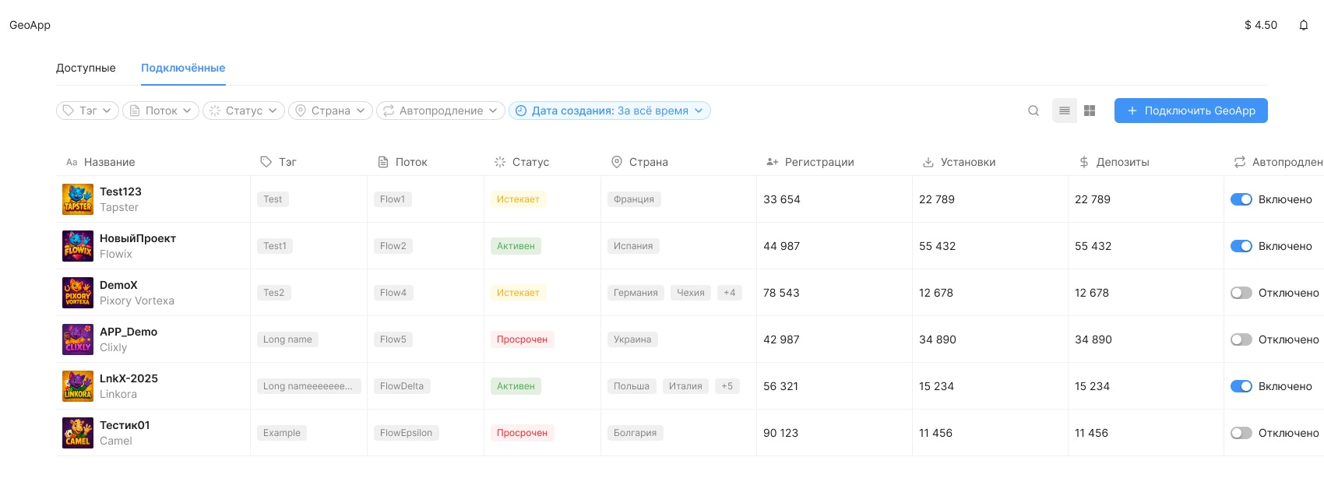The image size is (1324, 503).
Task: Open the Flowix app icon
Action: coord(78,246)
